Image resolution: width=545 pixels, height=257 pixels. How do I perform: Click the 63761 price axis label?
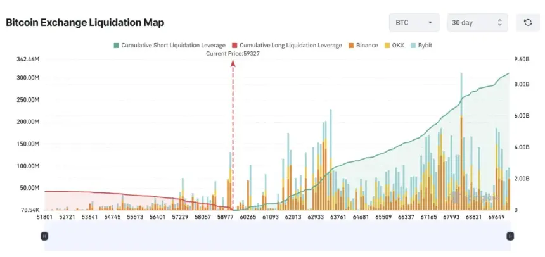pos(338,217)
